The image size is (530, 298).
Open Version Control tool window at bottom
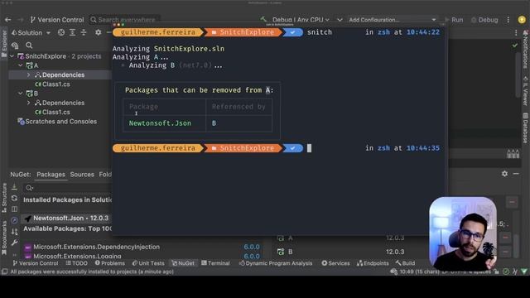coord(35,263)
